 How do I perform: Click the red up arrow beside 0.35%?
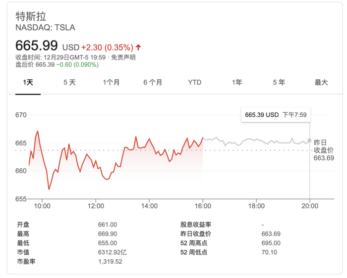tap(138, 47)
